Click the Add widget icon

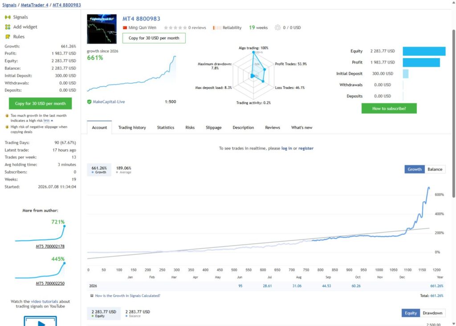[x=8, y=27]
